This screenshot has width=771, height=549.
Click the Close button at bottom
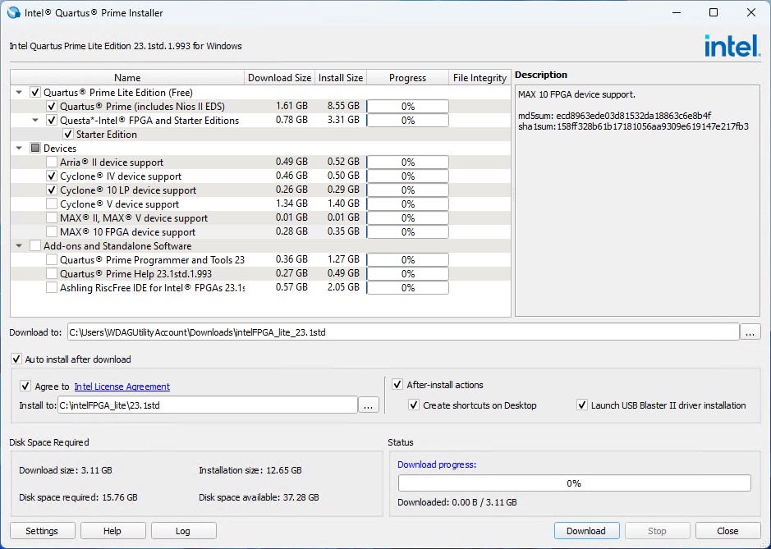point(727,531)
